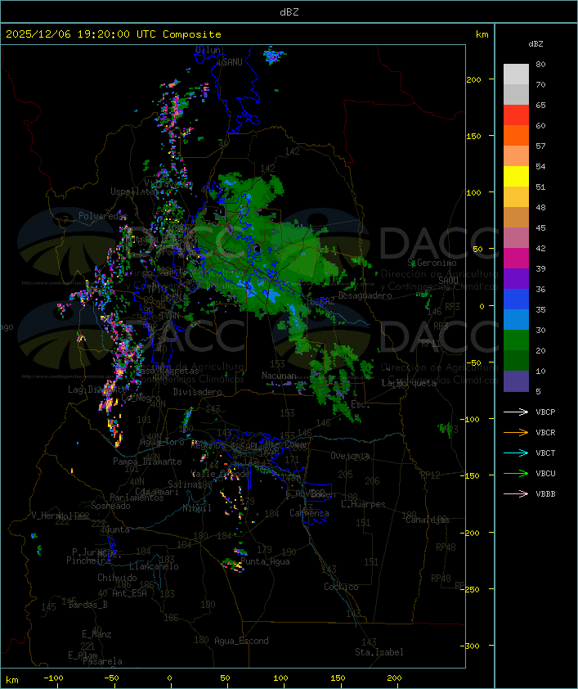Viewport: 578px width, 689px height.
Task: Pick the magenta 39-42 dBZ swatch
Action: click(516, 259)
